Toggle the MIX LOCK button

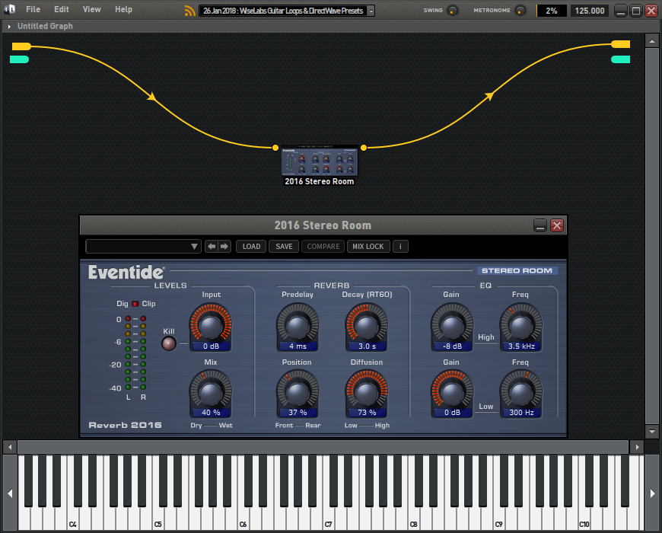[x=368, y=246]
